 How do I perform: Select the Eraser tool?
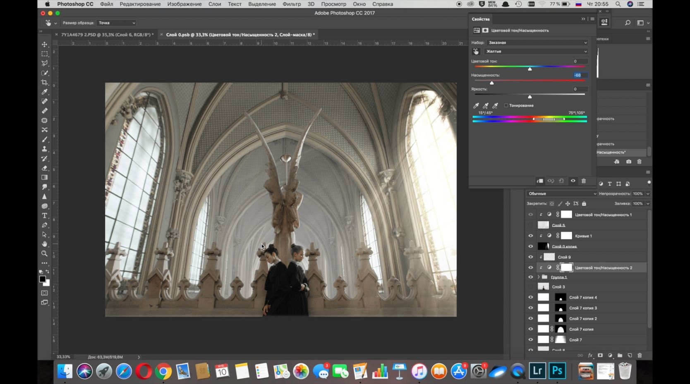(x=44, y=168)
